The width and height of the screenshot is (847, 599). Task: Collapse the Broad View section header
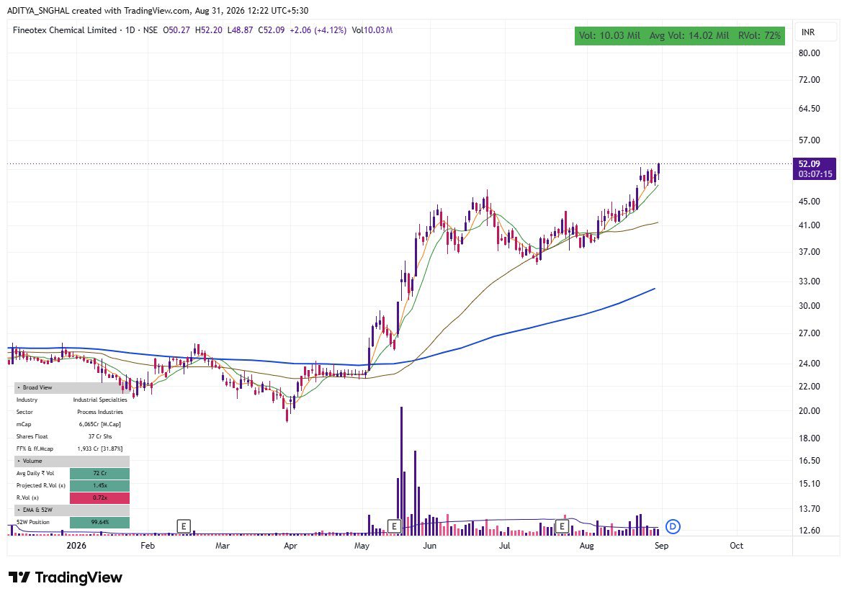tap(72, 388)
